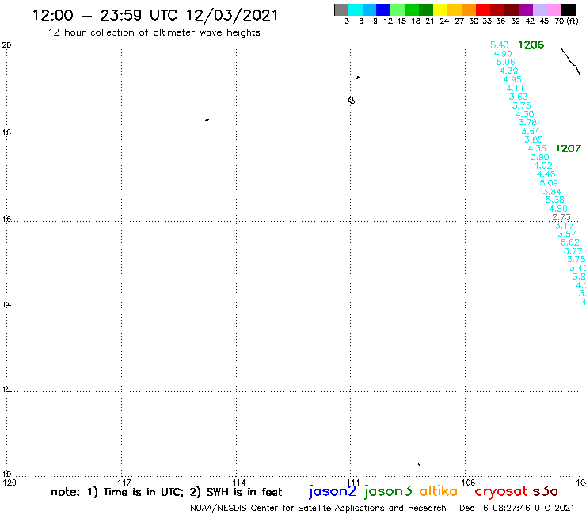The width and height of the screenshot is (586, 515).
Task: Click the dark red 's3a' satellite legend label
Action: [545, 491]
